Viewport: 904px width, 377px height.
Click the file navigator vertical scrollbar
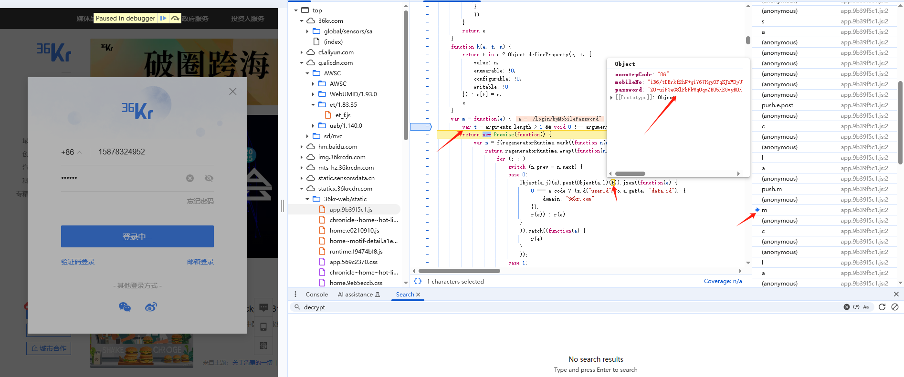406,75
